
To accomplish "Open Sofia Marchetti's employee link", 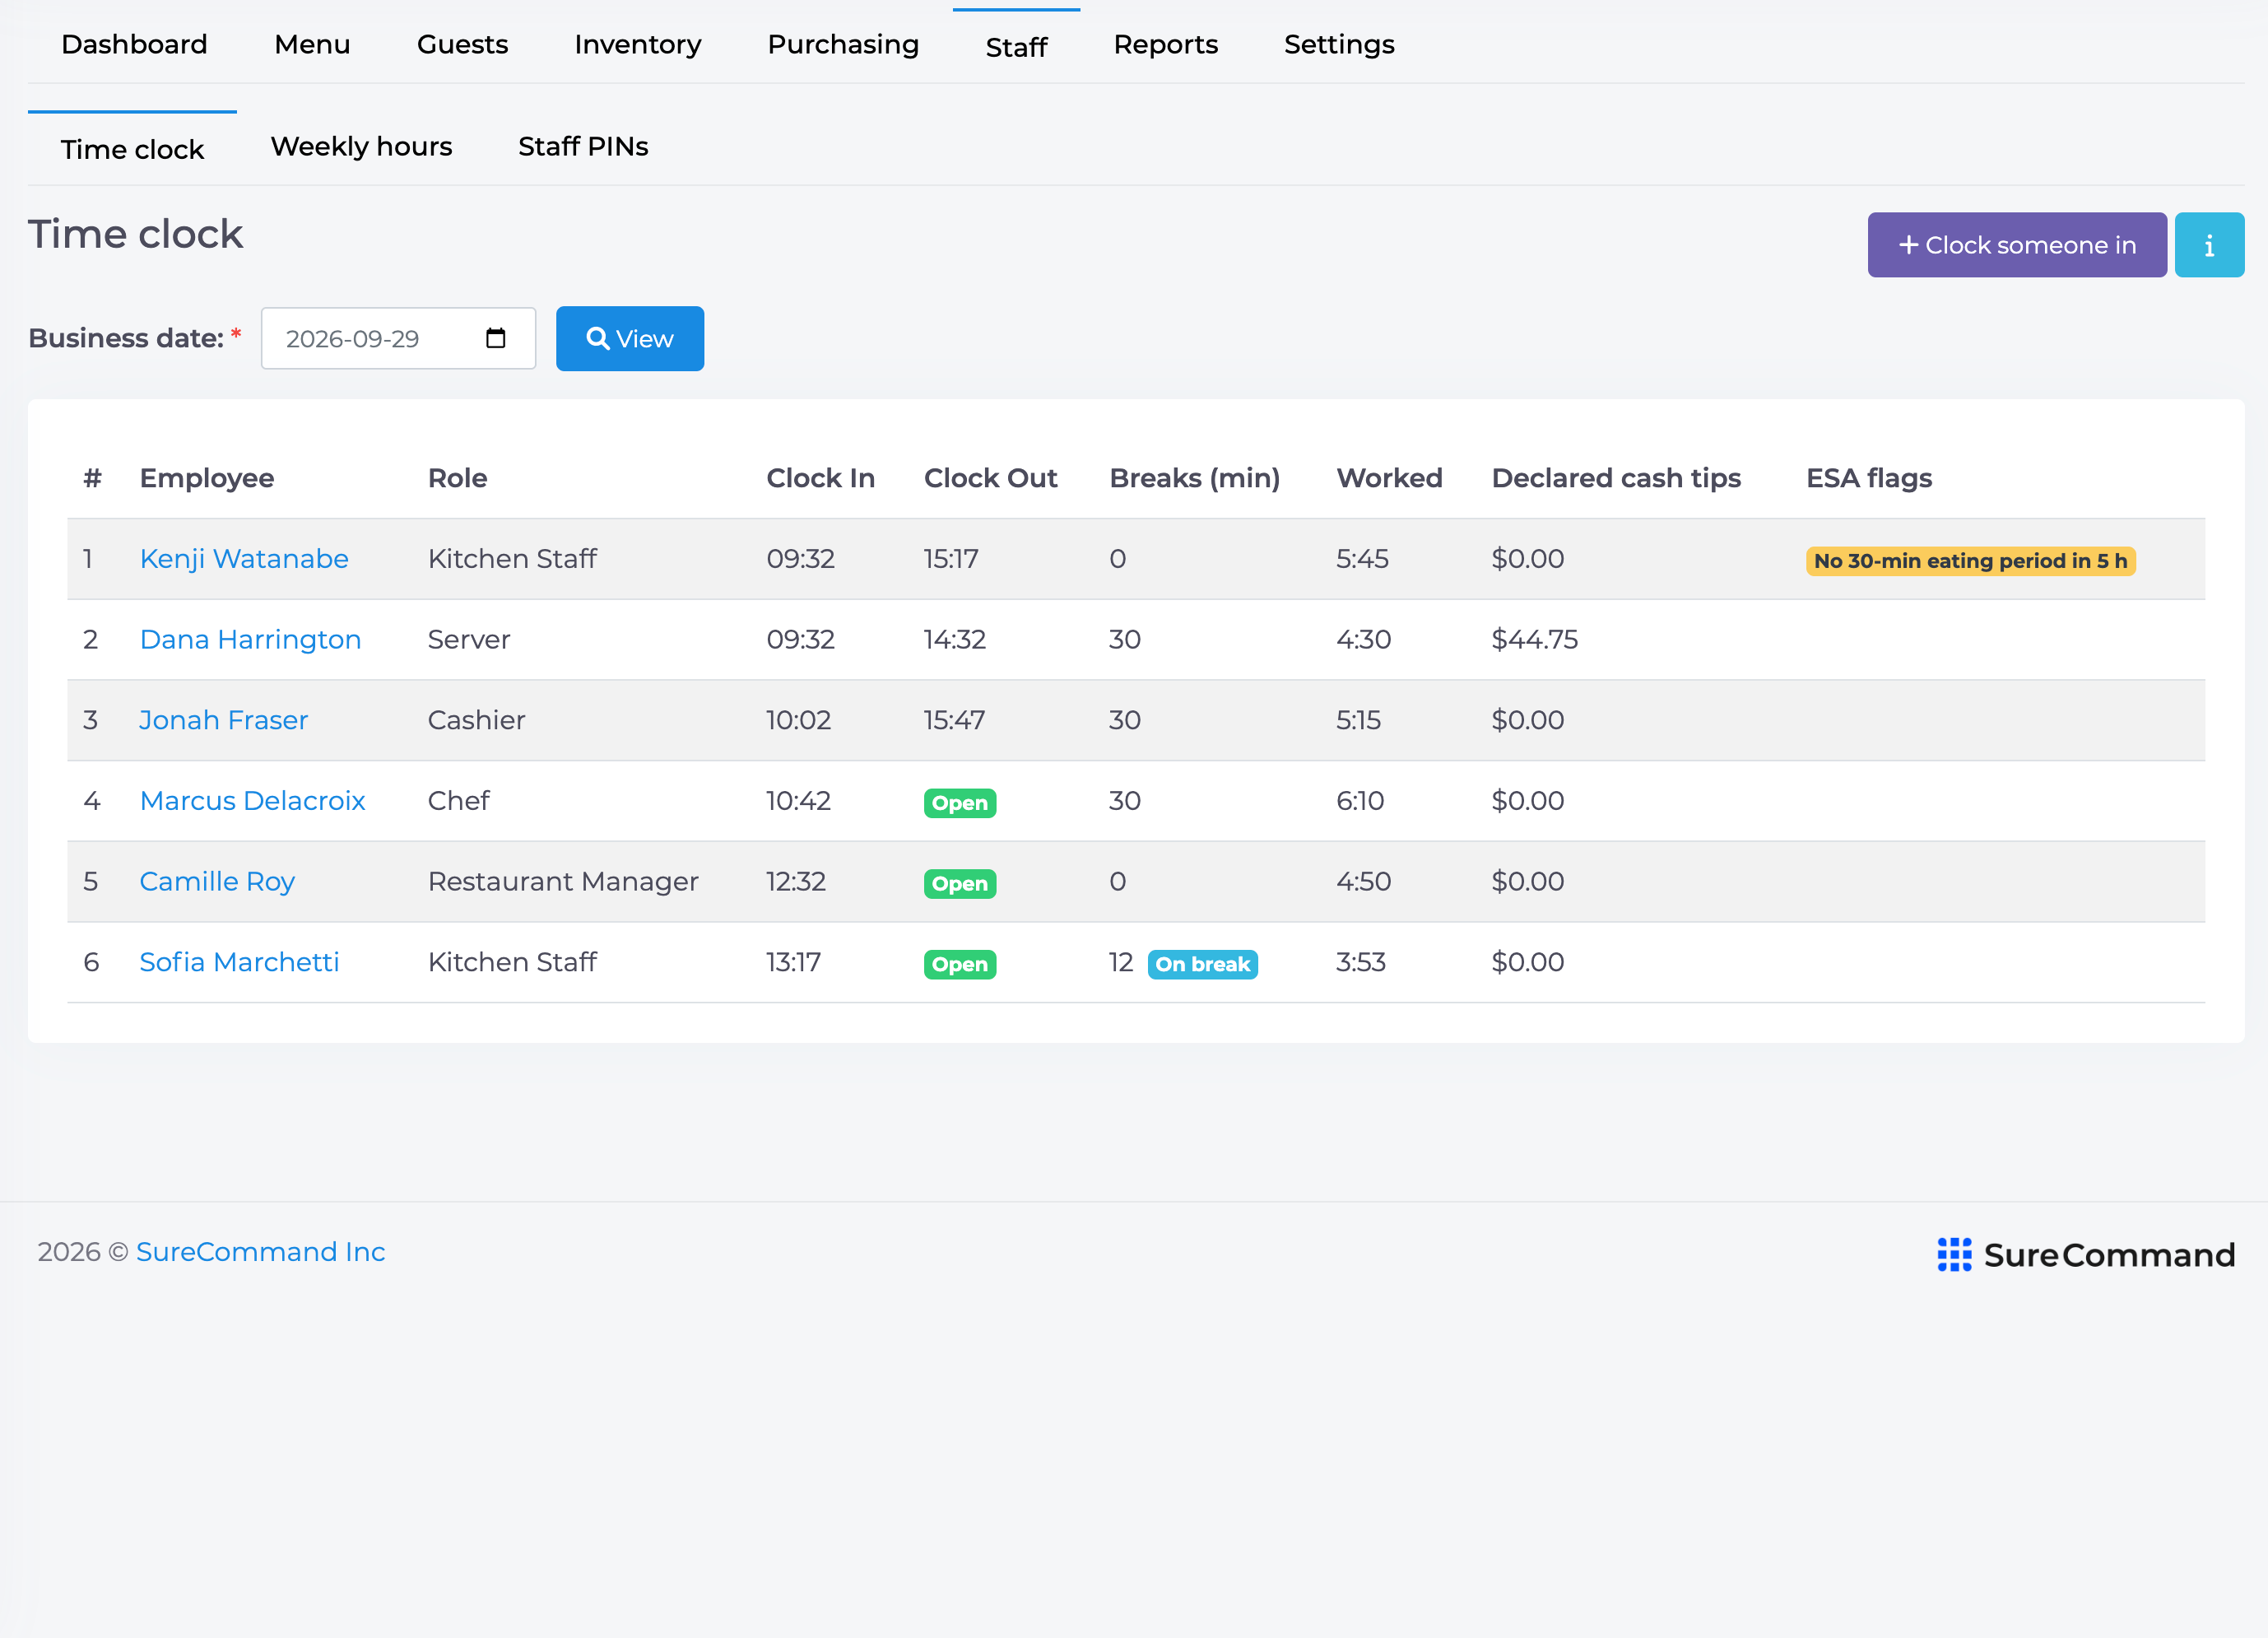I will [x=239, y=962].
